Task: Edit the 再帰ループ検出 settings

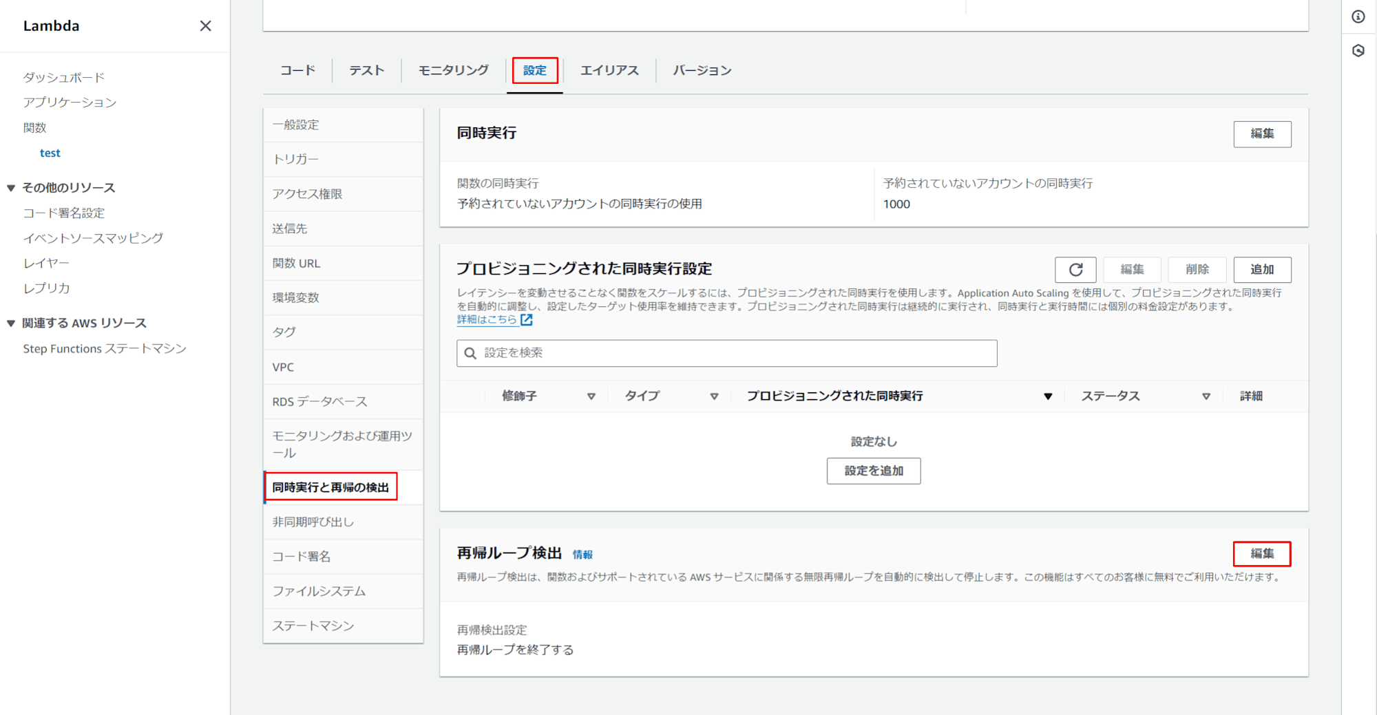Action: pyautogui.click(x=1262, y=554)
